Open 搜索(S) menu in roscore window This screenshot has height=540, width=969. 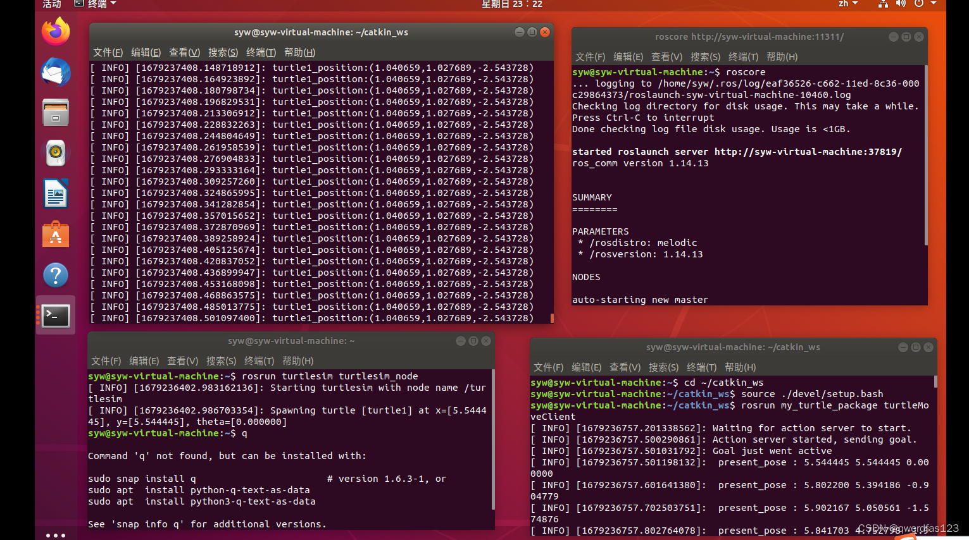[x=705, y=57]
